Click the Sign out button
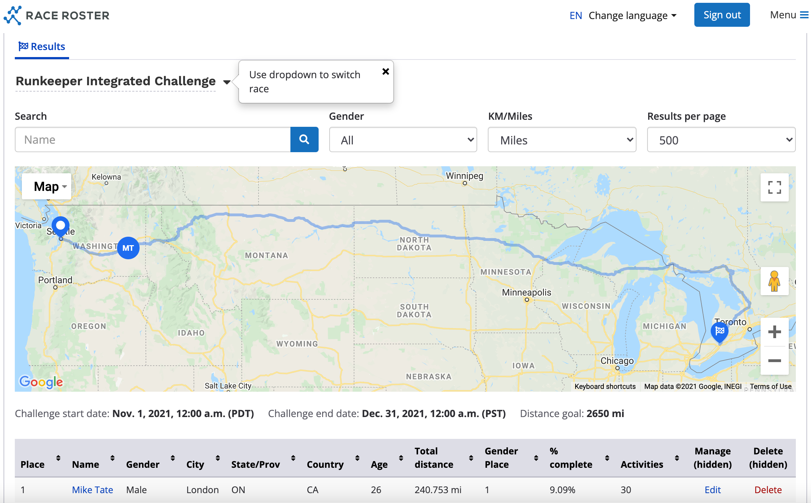 click(722, 15)
